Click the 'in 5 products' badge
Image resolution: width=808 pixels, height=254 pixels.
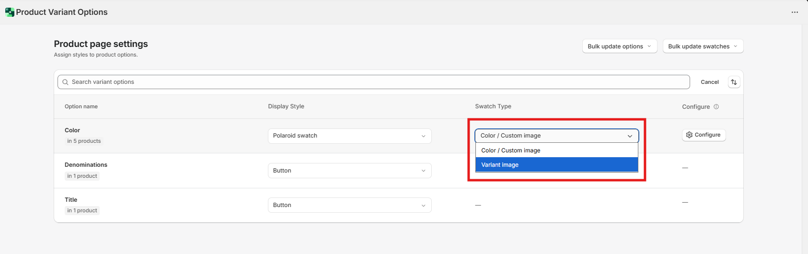(84, 141)
